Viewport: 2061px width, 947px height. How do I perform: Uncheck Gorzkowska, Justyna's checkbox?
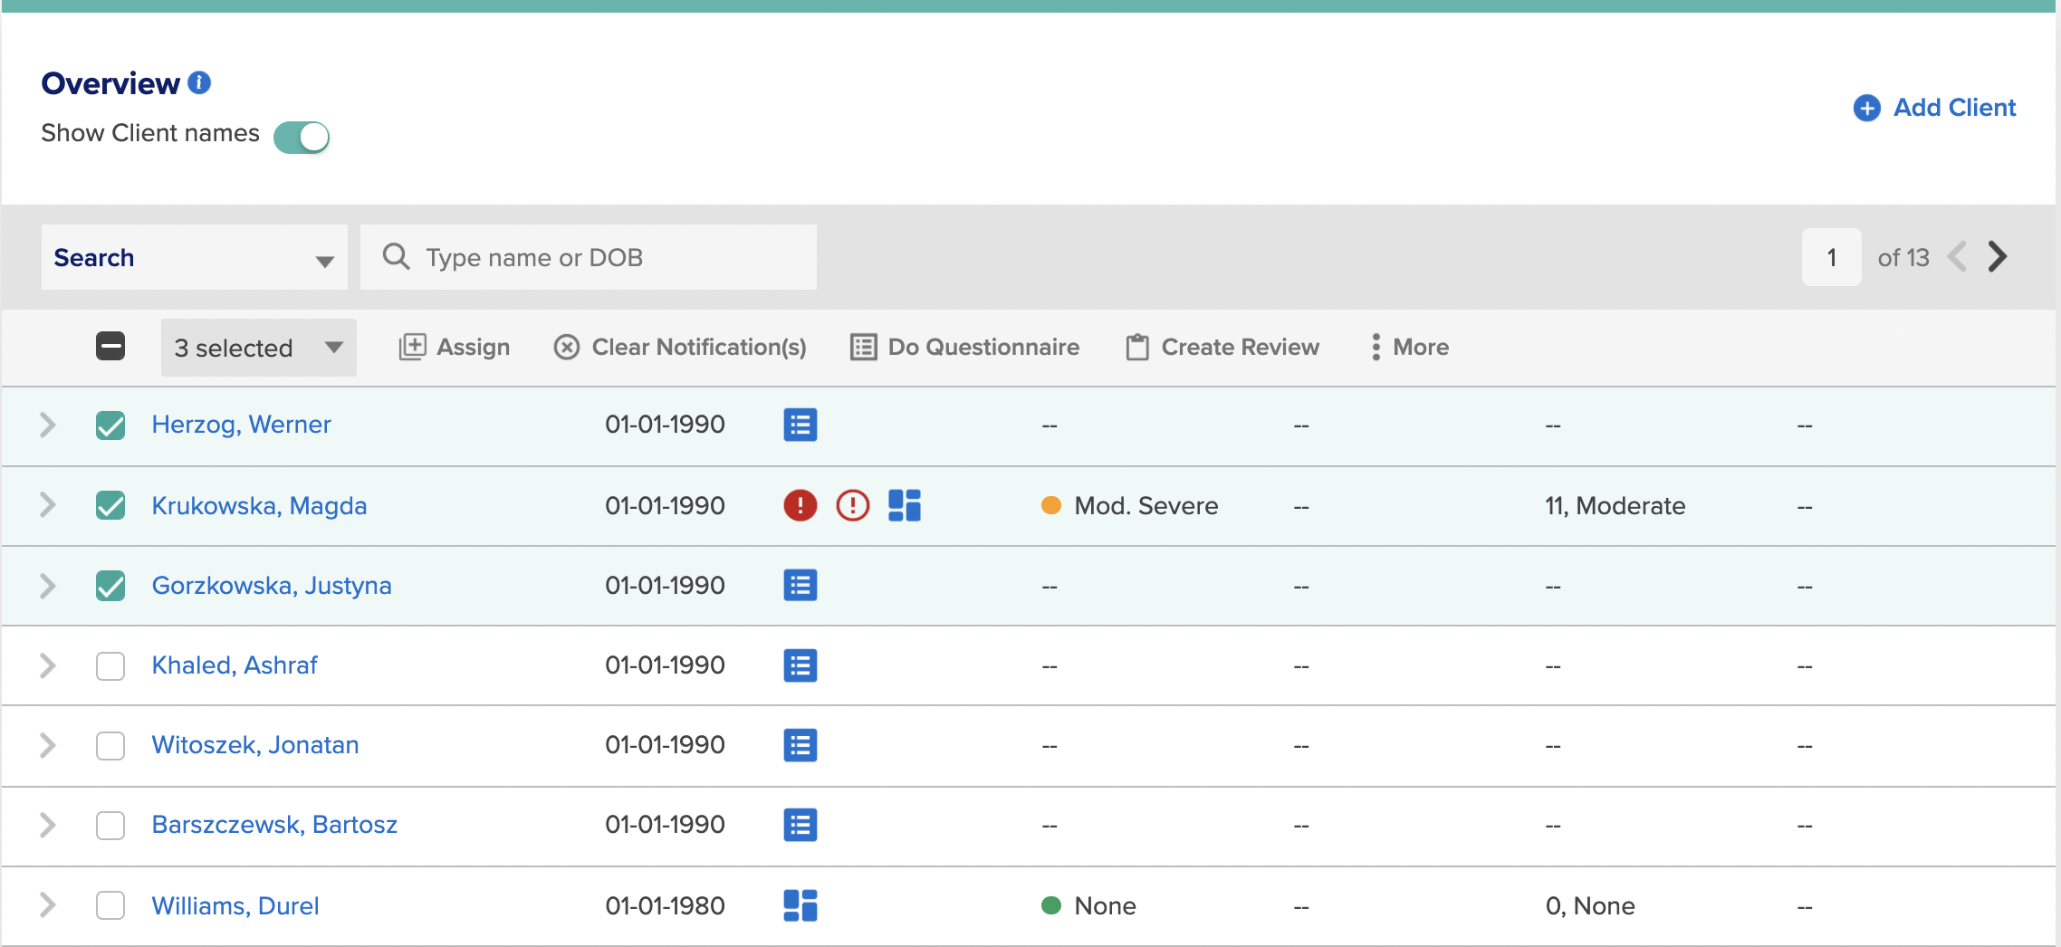point(110,586)
